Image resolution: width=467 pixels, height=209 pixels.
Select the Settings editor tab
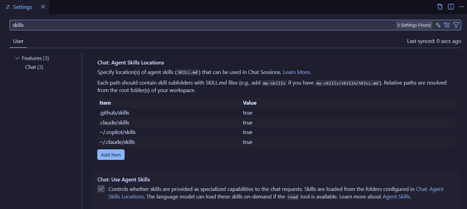[21, 6]
